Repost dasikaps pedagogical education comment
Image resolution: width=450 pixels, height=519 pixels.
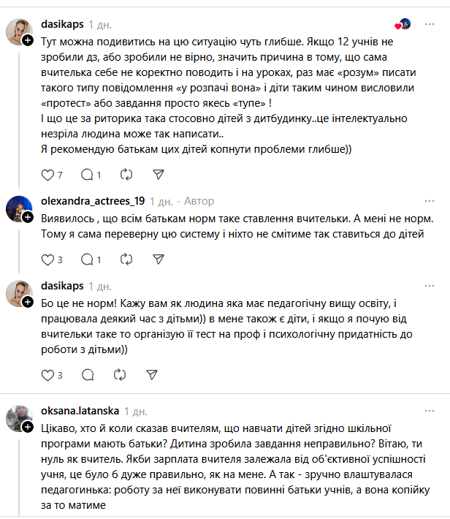click(126, 375)
